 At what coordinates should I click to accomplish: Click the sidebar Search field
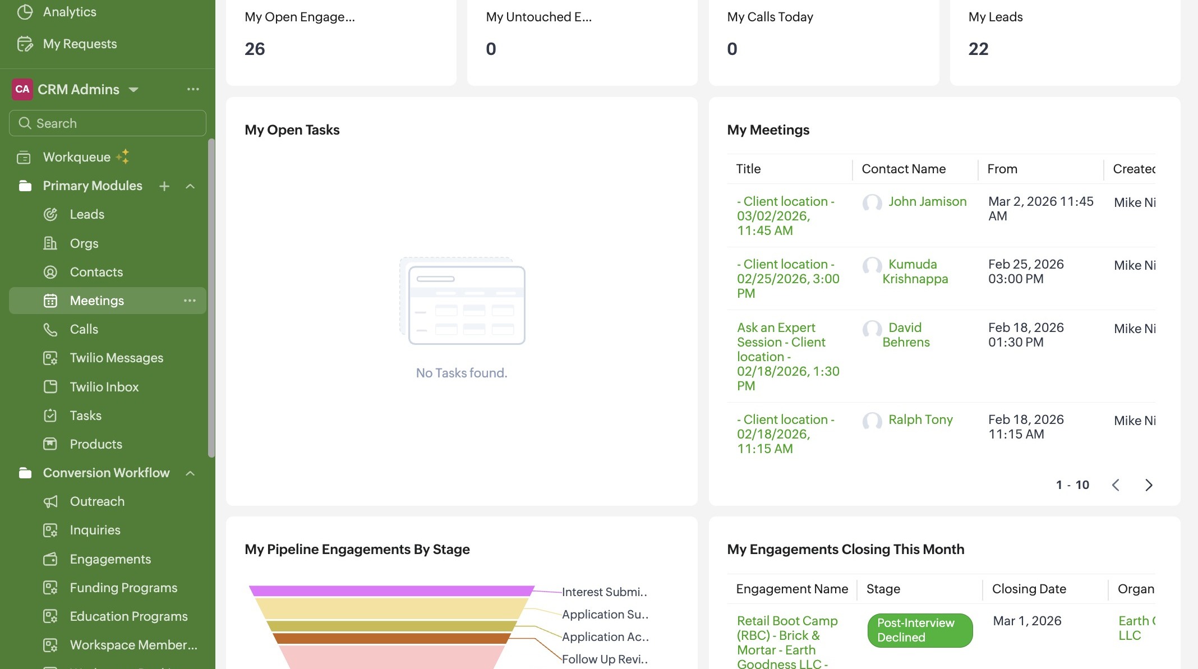click(x=108, y=123)
